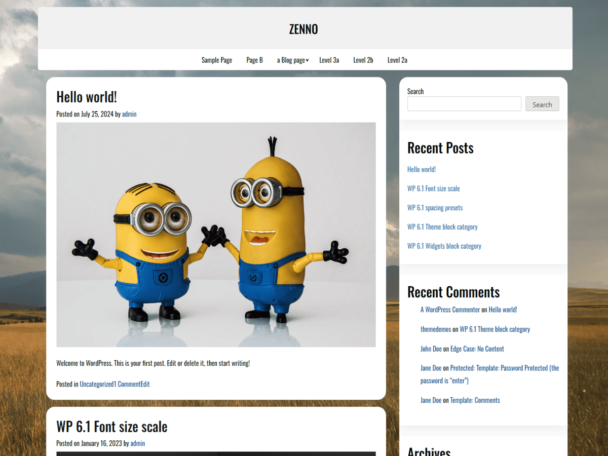Click the minions featured image thumbnail

tap(216, 234)
